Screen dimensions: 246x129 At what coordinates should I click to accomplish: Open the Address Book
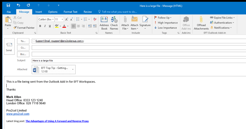(x=104, y=23)
